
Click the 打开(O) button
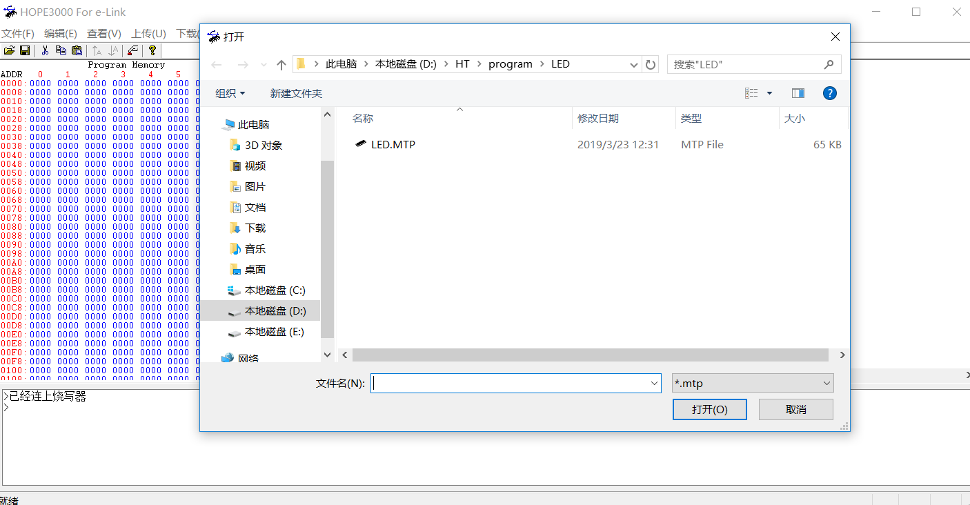[x=710, y=408]
